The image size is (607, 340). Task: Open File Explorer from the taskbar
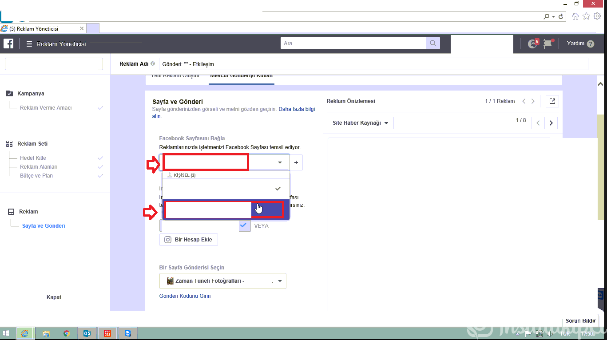(46, 333)
